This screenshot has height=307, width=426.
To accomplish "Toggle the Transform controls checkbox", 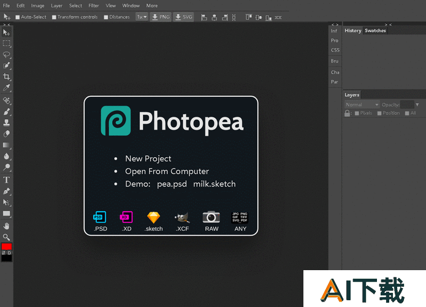I will 54,17.
